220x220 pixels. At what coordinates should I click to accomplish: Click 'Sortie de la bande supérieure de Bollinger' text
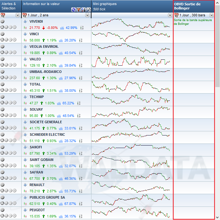[x=193, y=22]
